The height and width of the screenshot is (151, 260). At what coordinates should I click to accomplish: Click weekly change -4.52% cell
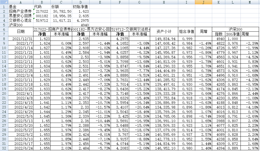250,57
